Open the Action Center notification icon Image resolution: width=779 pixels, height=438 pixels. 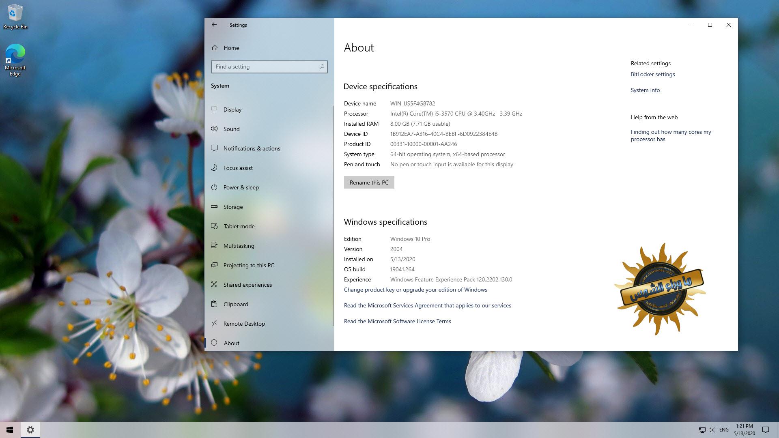pos(766,430)
